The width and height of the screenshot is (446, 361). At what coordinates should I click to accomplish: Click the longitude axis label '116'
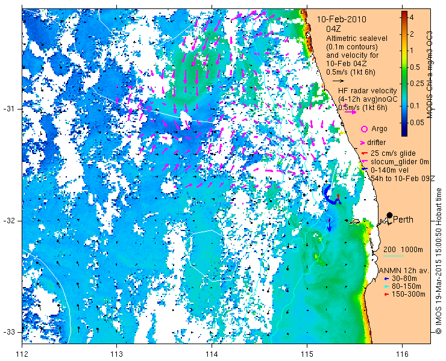pyautogui.click(x=402, y=354)
